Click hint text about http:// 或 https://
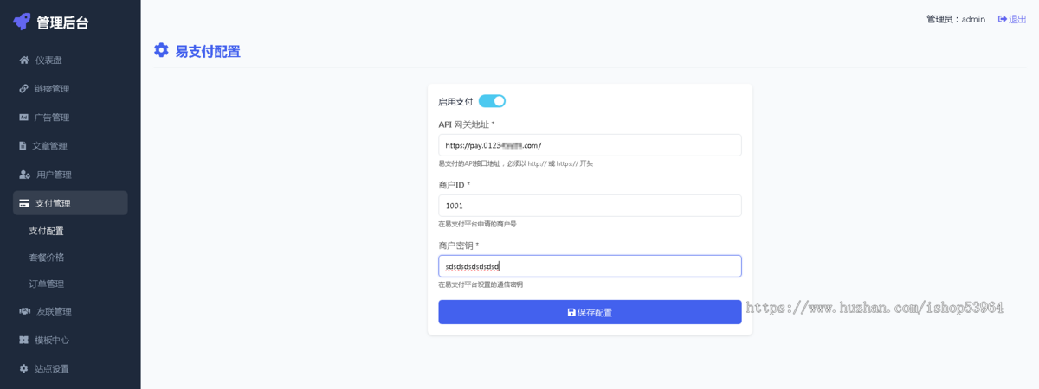The height and width of the screenshot is (389, 1039). tap(516, 163)
